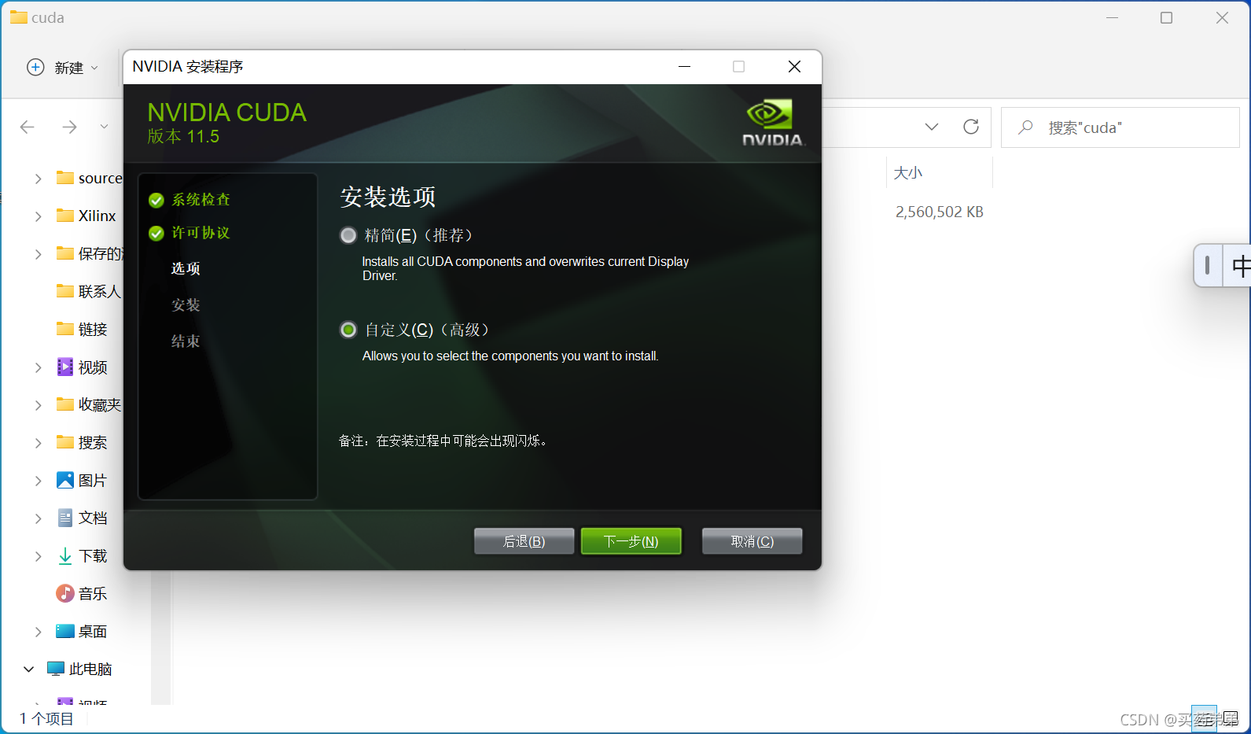
Task: Click the 取消(C) cancel button in installer
Action: click(x=752, y=541)
